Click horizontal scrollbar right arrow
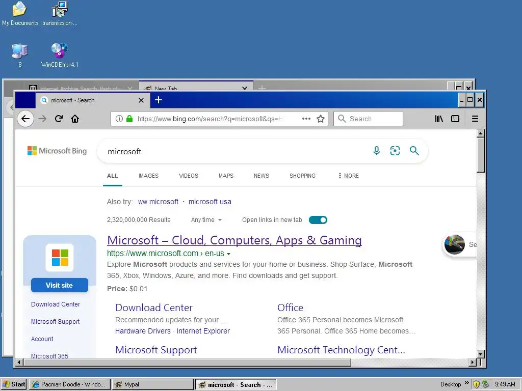 coord(472,362)
